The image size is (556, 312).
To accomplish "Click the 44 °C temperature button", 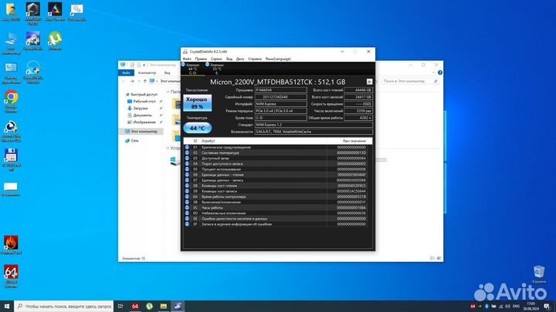I will (x=197, y=128).
